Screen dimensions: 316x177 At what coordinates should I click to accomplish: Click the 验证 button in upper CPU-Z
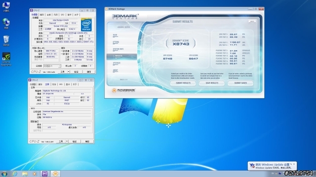click(x=76, y=72)
